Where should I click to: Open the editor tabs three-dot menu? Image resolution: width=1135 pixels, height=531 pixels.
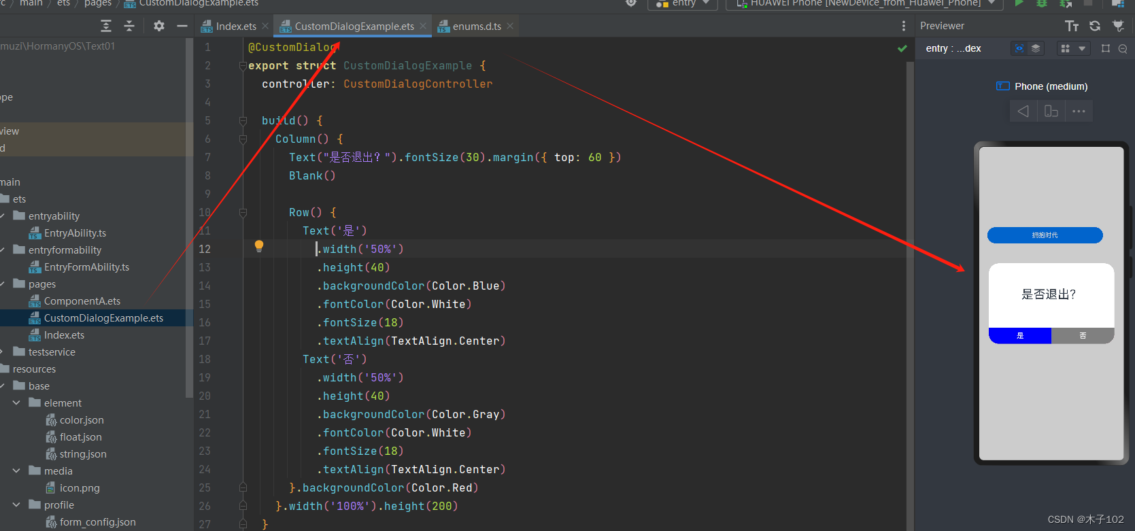click(x=903, y=26)
